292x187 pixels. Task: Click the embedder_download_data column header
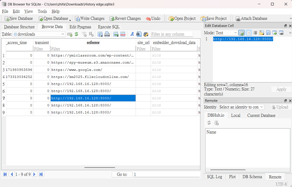click(174, 43)
